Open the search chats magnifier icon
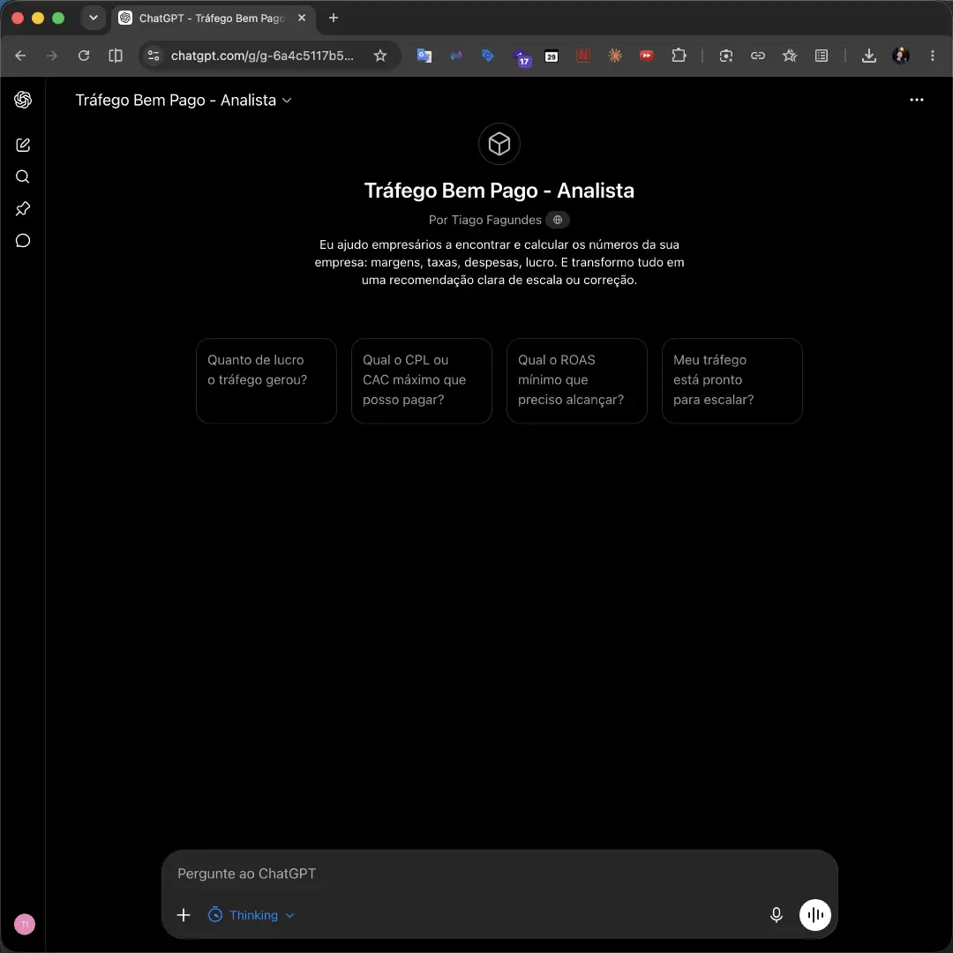The width and height of the screenshot is (953, 953). tap(23, 176)
